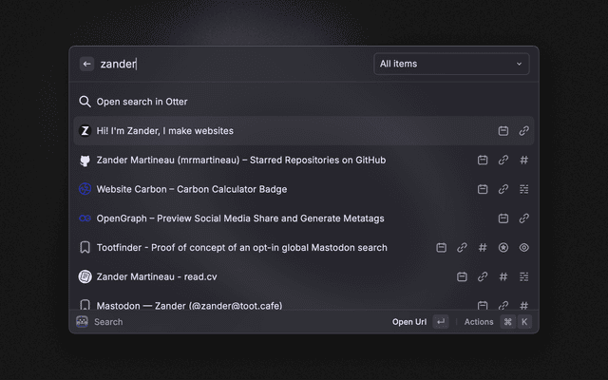This screenshot has width=608, height=380.
Task: Select the Hi! I'm Zander result
Action: pyautogui.click(x=164, y=131)
